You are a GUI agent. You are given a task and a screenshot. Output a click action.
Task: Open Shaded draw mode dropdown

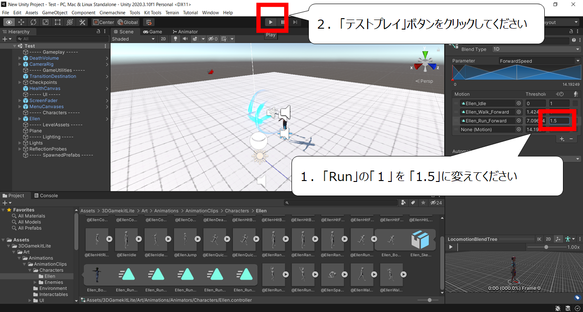tap(134, 39)
